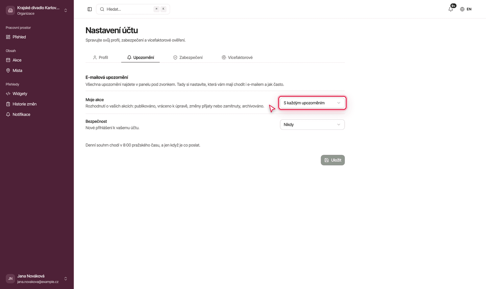Toggle the sidebar panel icon

[x=90, y=9]
